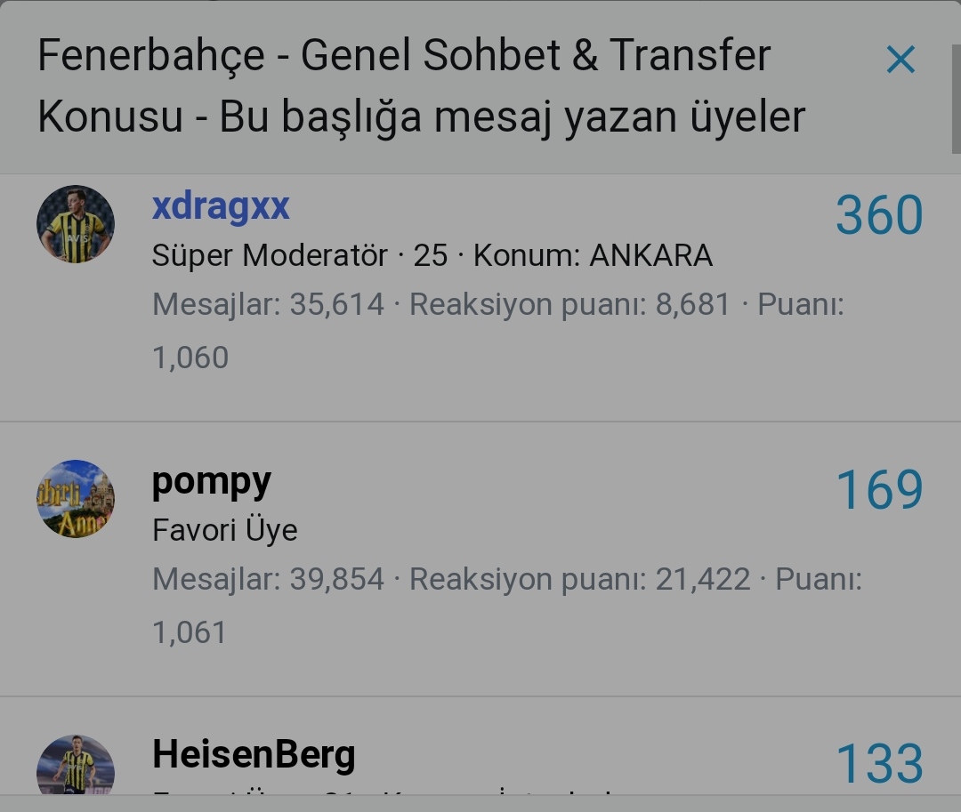Open xdragxx's profile avatar
The image size is (961, 812).
pyautogui.click(x=76, y=224)
